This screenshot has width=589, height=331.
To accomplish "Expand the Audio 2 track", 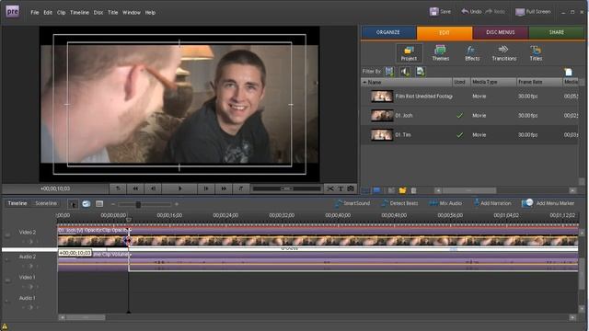I will (x=7, y=259).
